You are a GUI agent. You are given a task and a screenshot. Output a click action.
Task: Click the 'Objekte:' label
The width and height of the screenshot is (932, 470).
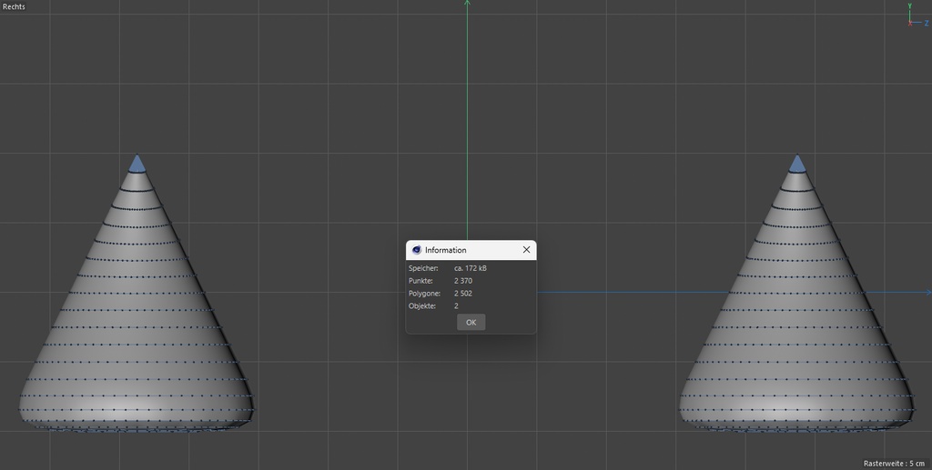coord(422,305)
